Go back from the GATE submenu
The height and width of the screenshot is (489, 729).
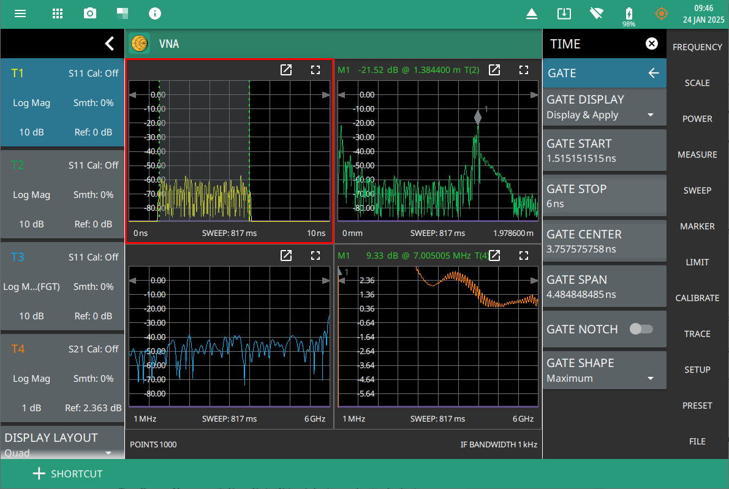(654, 73)
